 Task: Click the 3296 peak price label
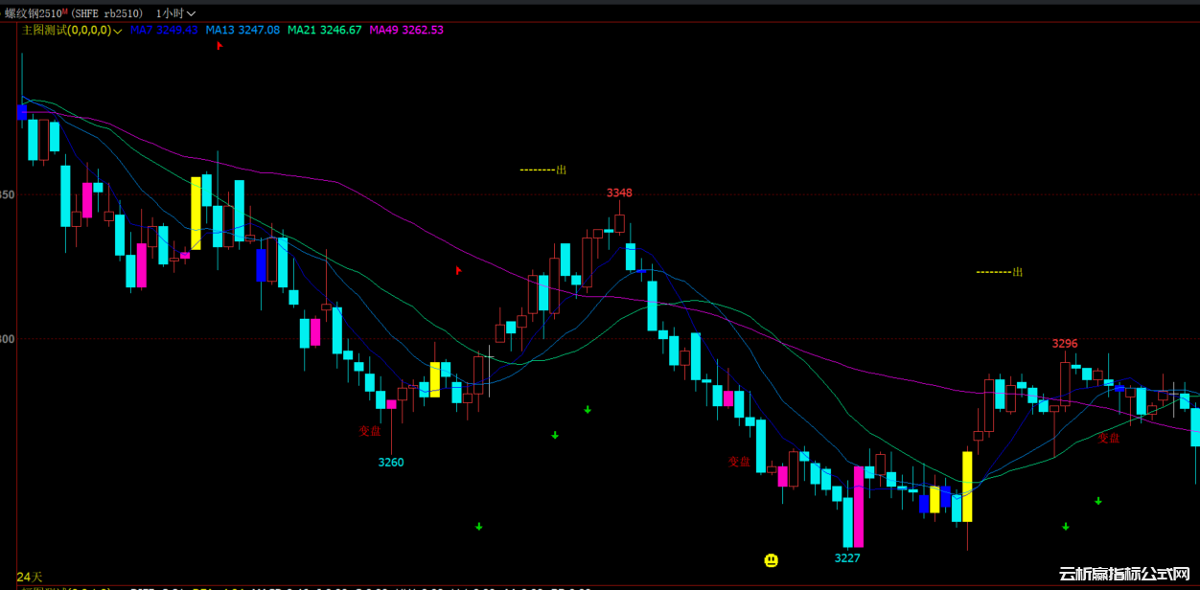click(x=1065, y=344)
